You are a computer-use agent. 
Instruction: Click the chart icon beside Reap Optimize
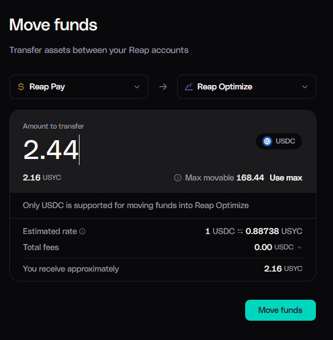pos(189,87)
